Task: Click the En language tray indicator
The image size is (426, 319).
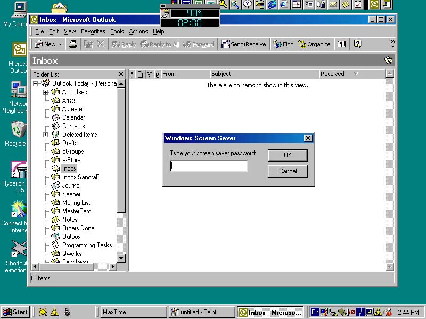Action: (x=315, y=312)
